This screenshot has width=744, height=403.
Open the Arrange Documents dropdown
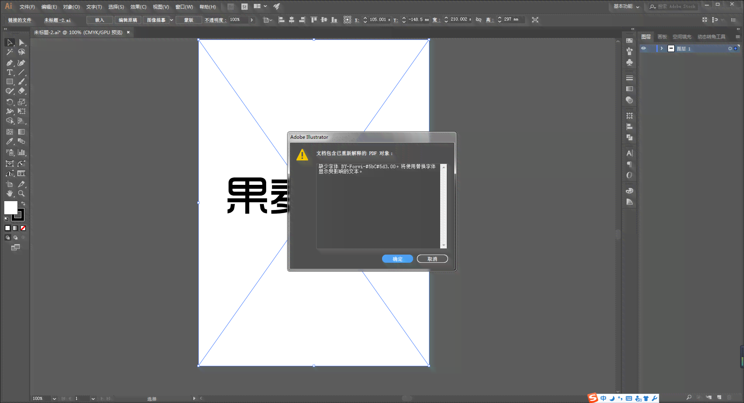point(260,6)
